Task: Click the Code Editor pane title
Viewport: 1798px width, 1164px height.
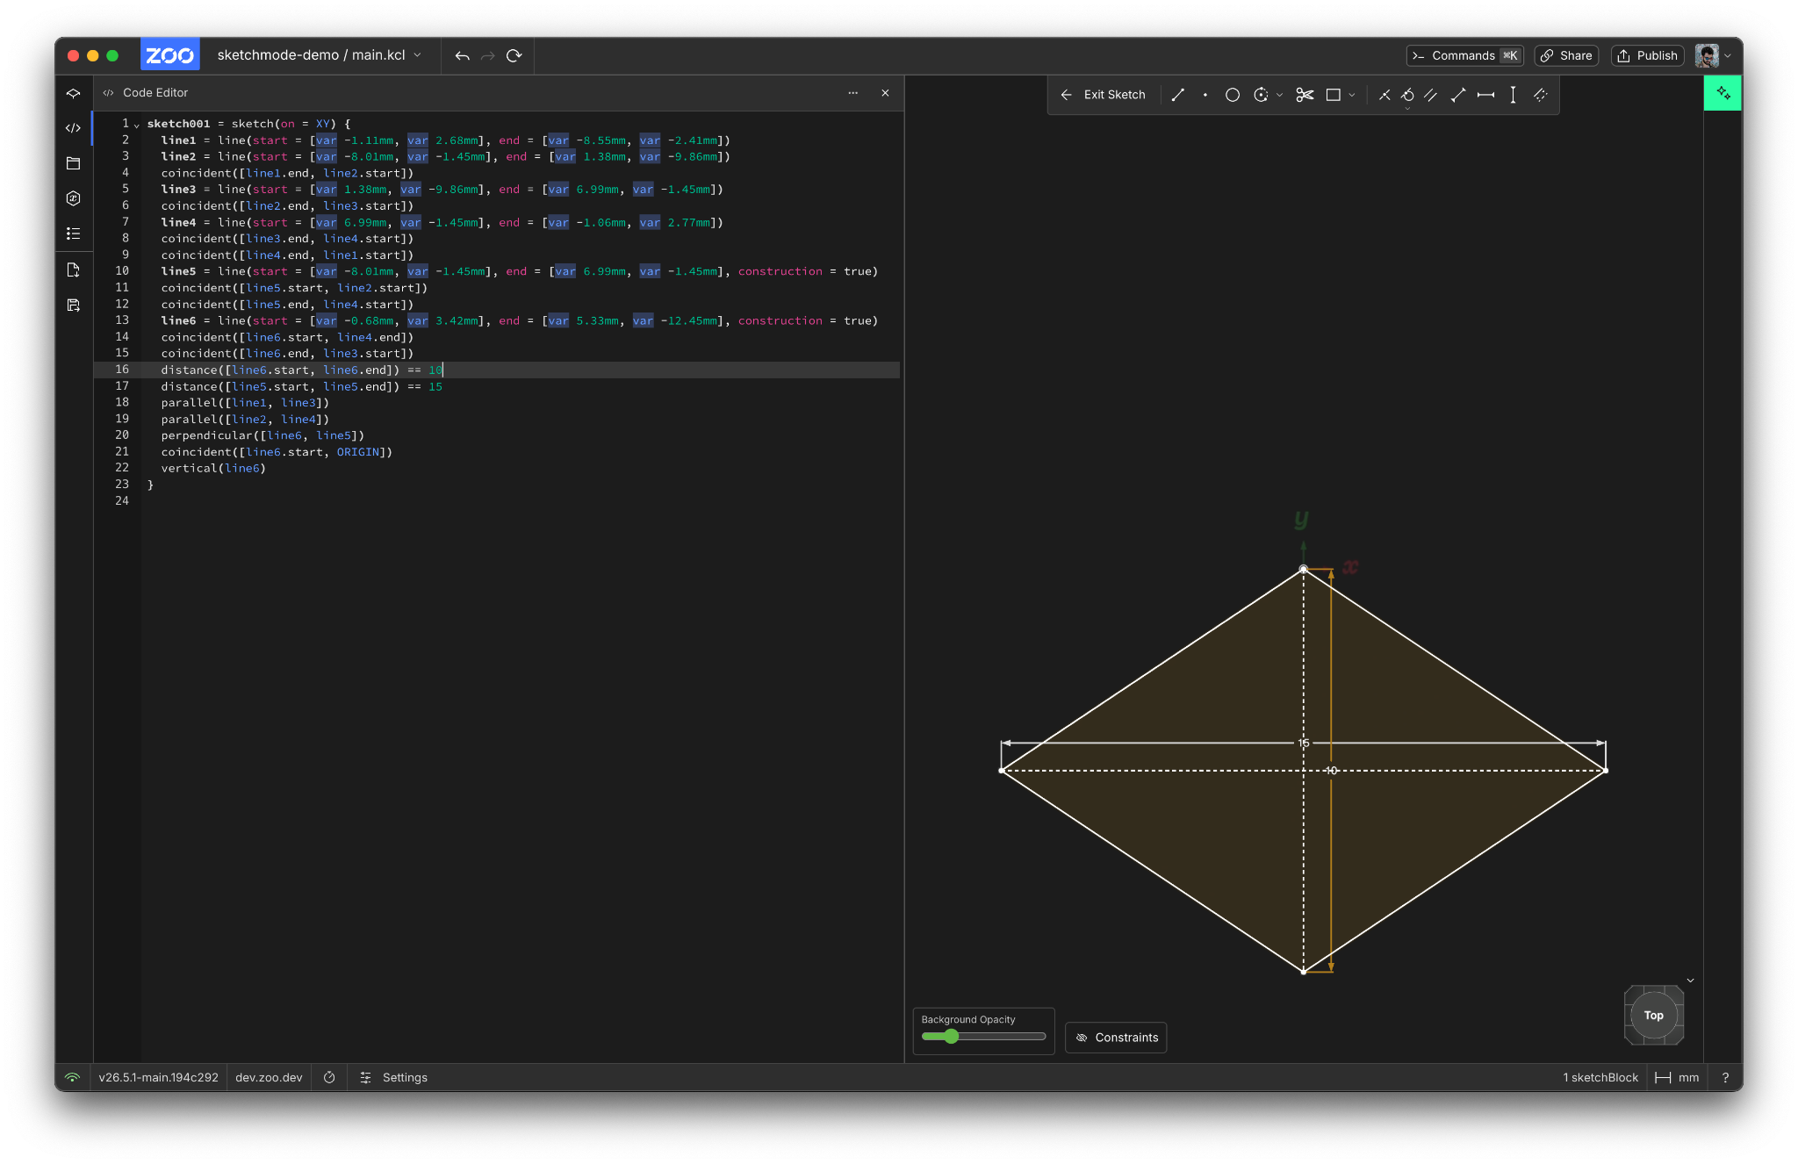Action: click(x=155, y=93)
